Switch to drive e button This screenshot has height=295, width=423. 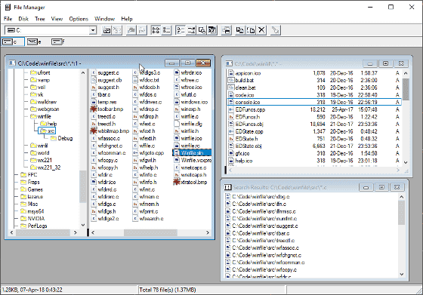click(x=34, y=41)
